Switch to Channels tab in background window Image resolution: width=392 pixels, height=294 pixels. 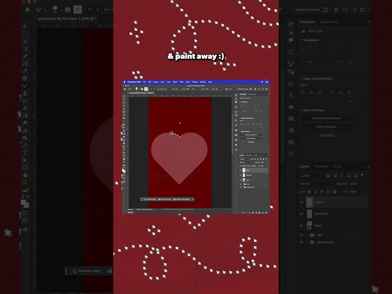coord(321,167)
